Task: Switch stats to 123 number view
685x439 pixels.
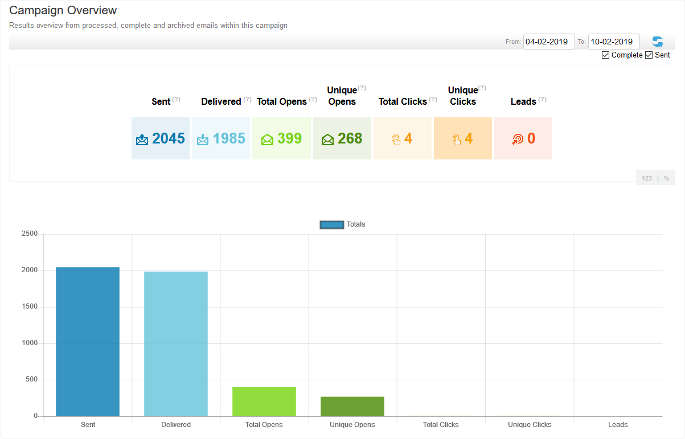Action: pos(647,178)
